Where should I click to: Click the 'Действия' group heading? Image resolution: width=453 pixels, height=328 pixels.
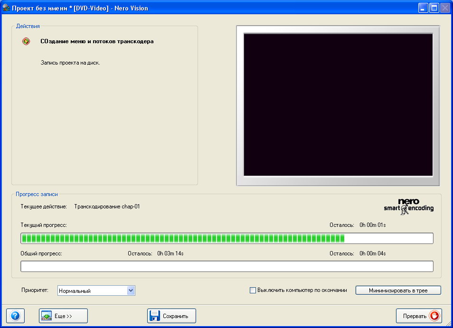coord(28,26)
